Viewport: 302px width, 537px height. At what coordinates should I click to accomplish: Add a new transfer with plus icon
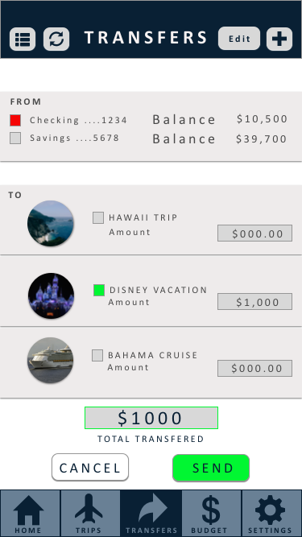point(279,39)
